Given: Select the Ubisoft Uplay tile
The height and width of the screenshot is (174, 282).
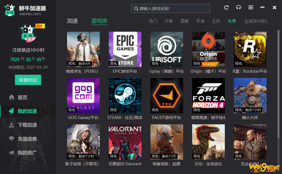Looking at the screenshot, I should 167,49.
